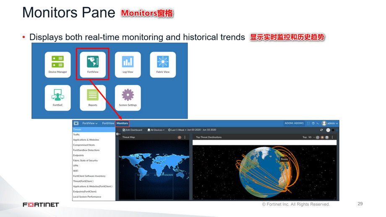Expand the FortiView module dropdown
Image resolution: width=386 pixels, height=217 pixels.
(x=90, y=123)
